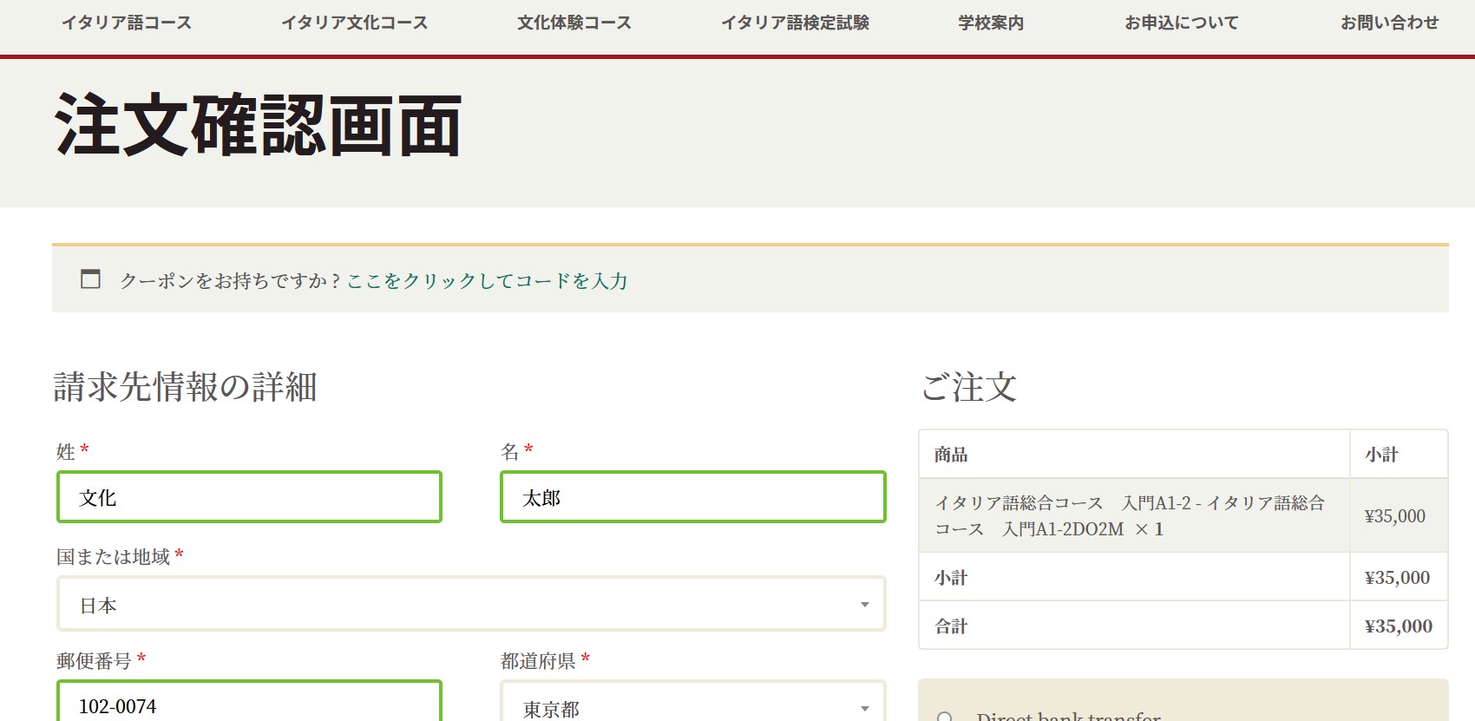
Task: Open the 国または地域 country dropdown
Action: [471, 605]
